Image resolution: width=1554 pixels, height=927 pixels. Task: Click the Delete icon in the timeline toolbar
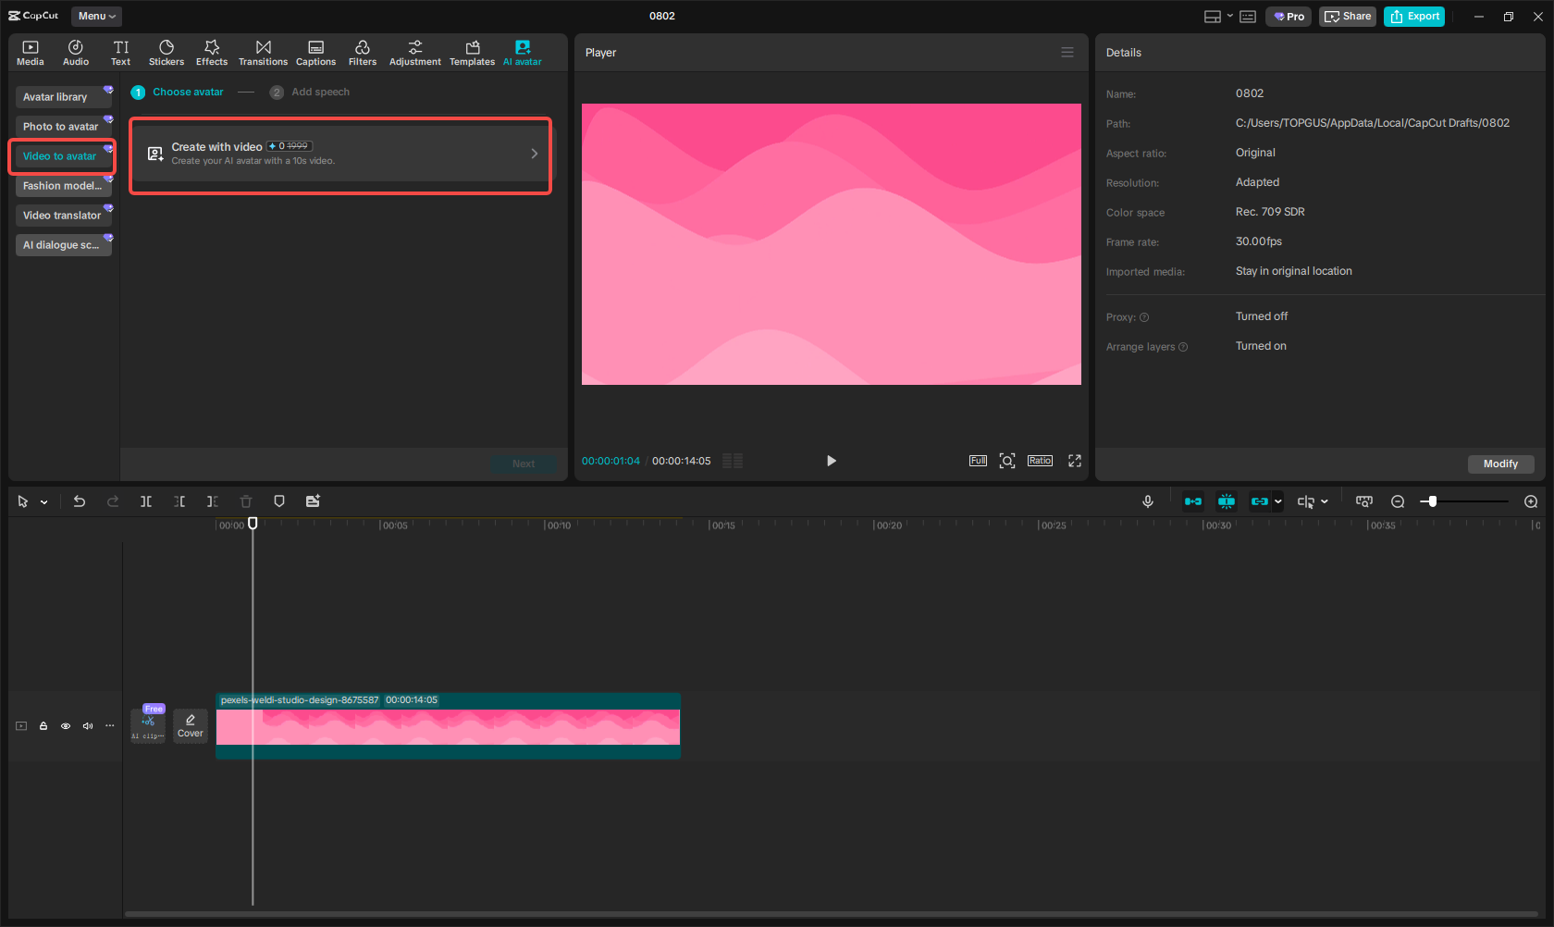click(x=245, y=501)
